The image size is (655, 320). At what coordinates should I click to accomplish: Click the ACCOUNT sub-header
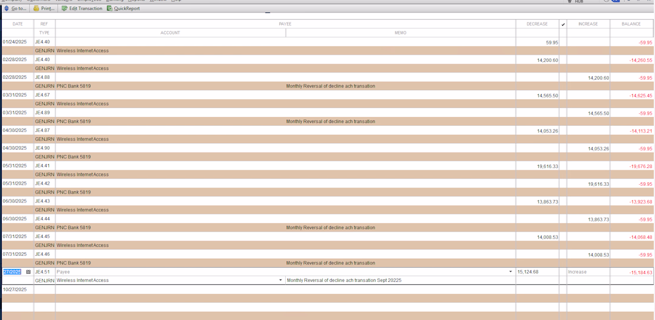(x=170, y=33)
